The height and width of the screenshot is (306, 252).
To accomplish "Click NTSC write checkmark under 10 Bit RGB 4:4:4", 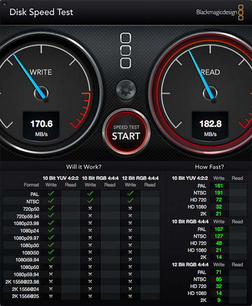I will tap(90, 201).
